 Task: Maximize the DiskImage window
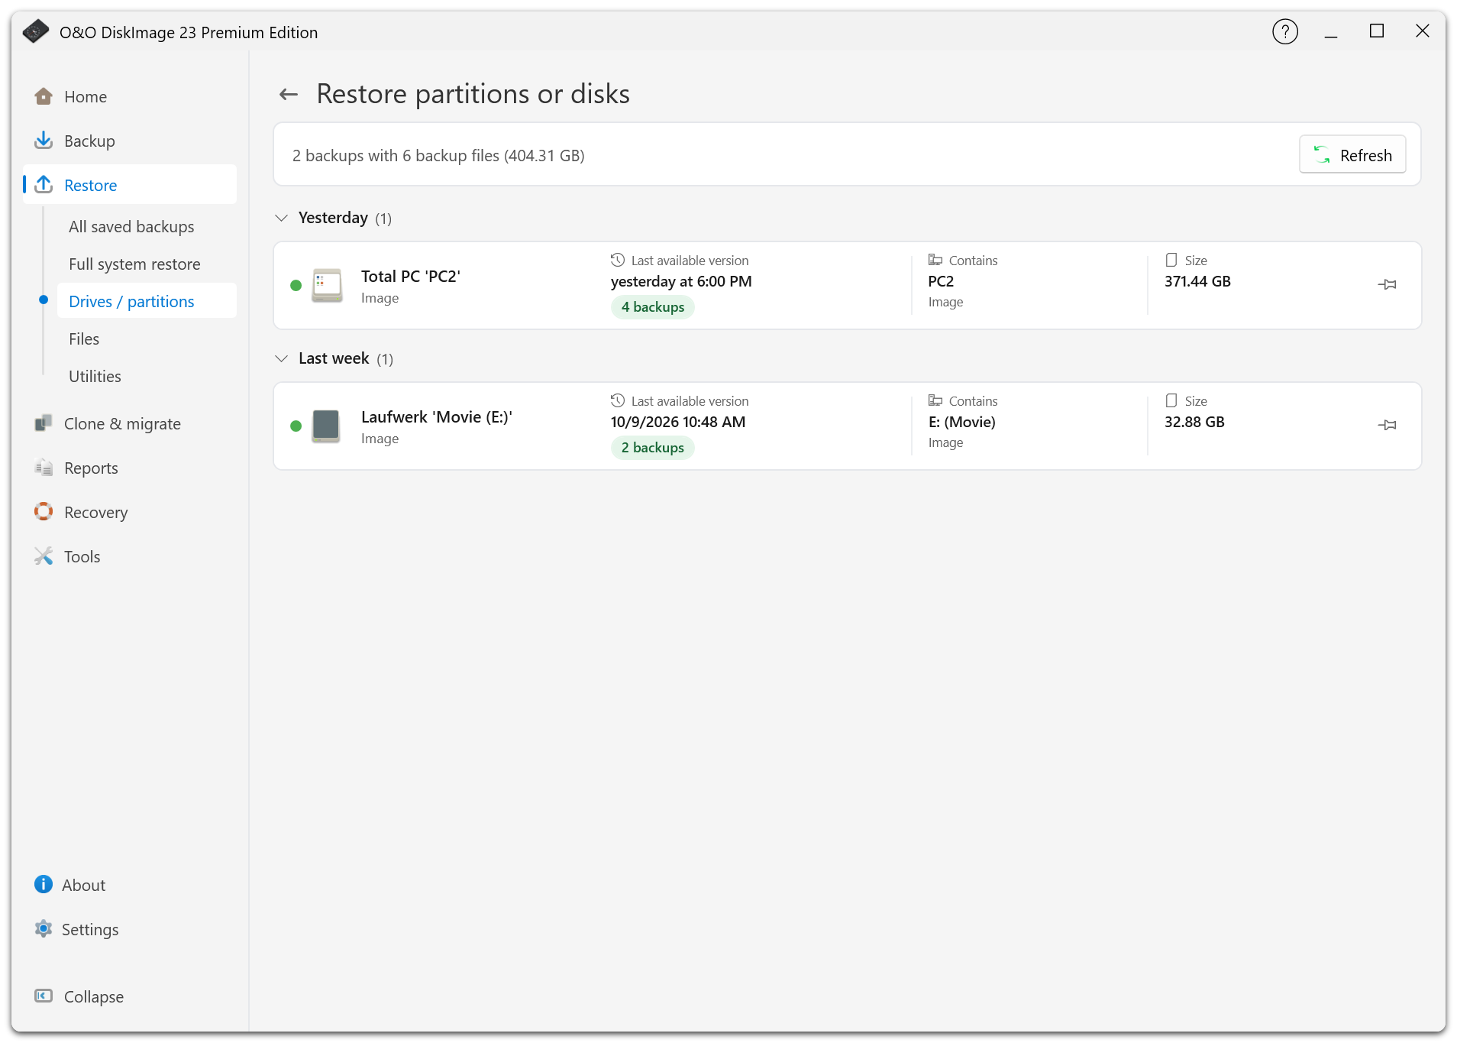(1377, 31)
